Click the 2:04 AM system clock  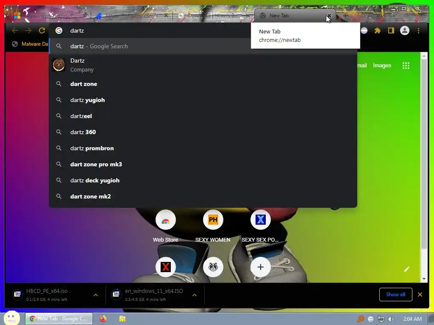click(x=412, y=319)
